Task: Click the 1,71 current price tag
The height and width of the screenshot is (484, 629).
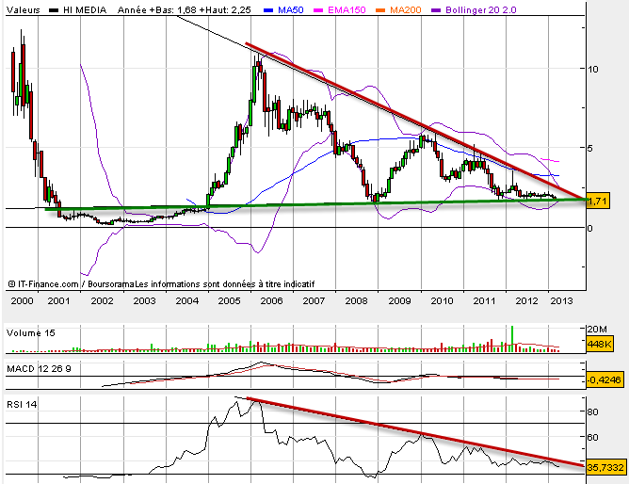Action: pos(596,202)
